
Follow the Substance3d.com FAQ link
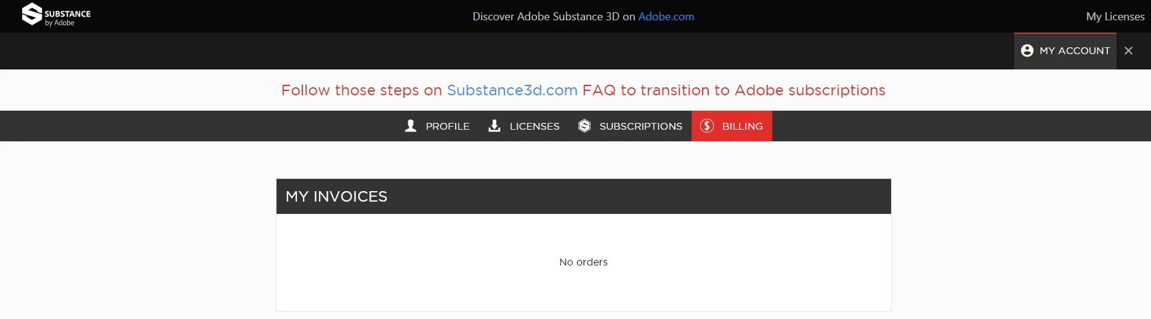pos(512,90)
